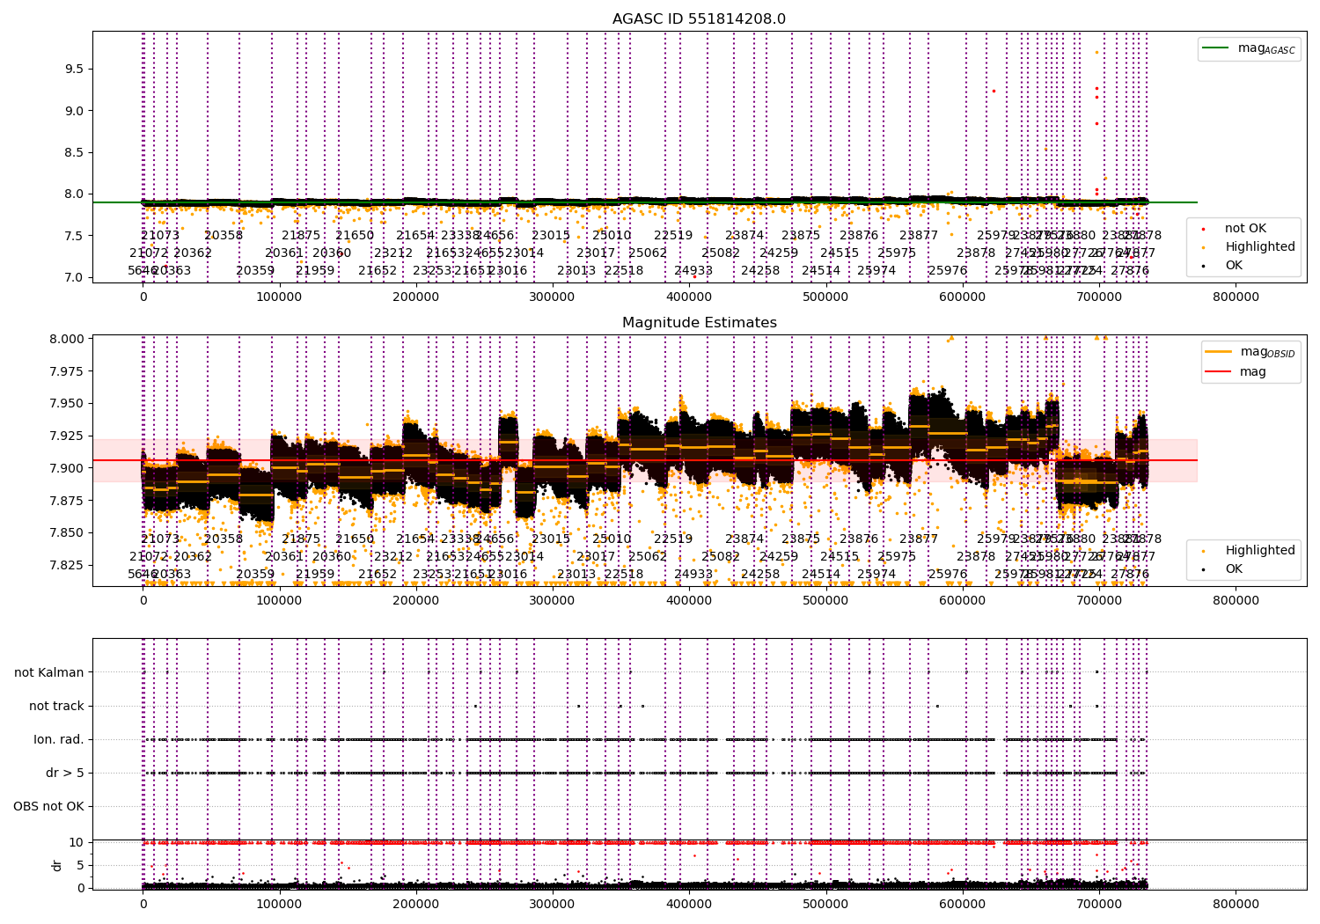Click the 7.925 y-tick label
Viewport: 1320px width, 924px height.
tap(67, 436)
